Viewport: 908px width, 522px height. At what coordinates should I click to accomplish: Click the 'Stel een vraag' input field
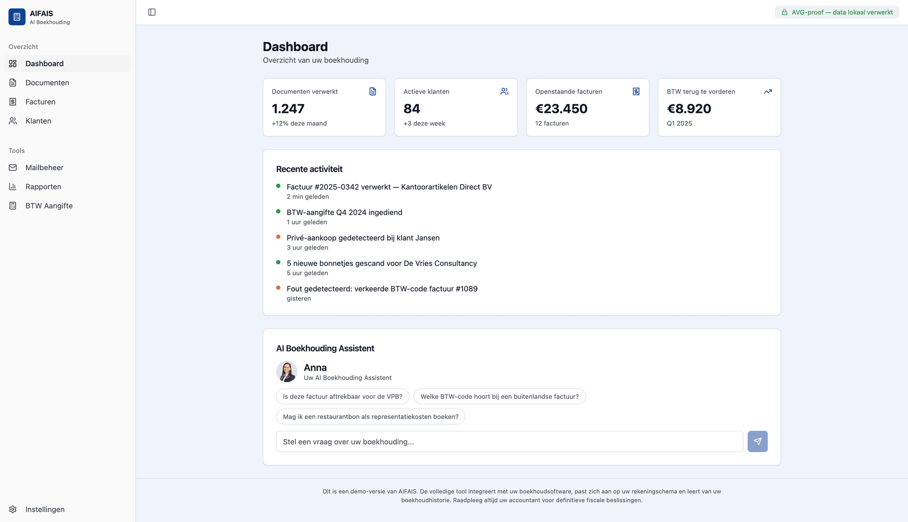508,441
